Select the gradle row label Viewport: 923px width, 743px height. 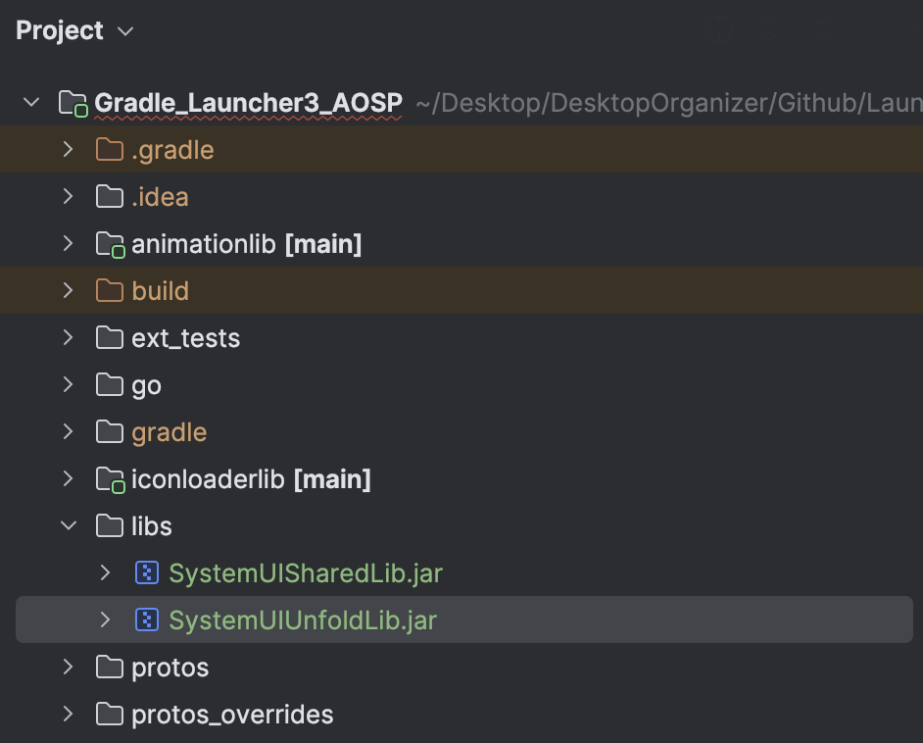pyautogui.click(x=169, y=433)
